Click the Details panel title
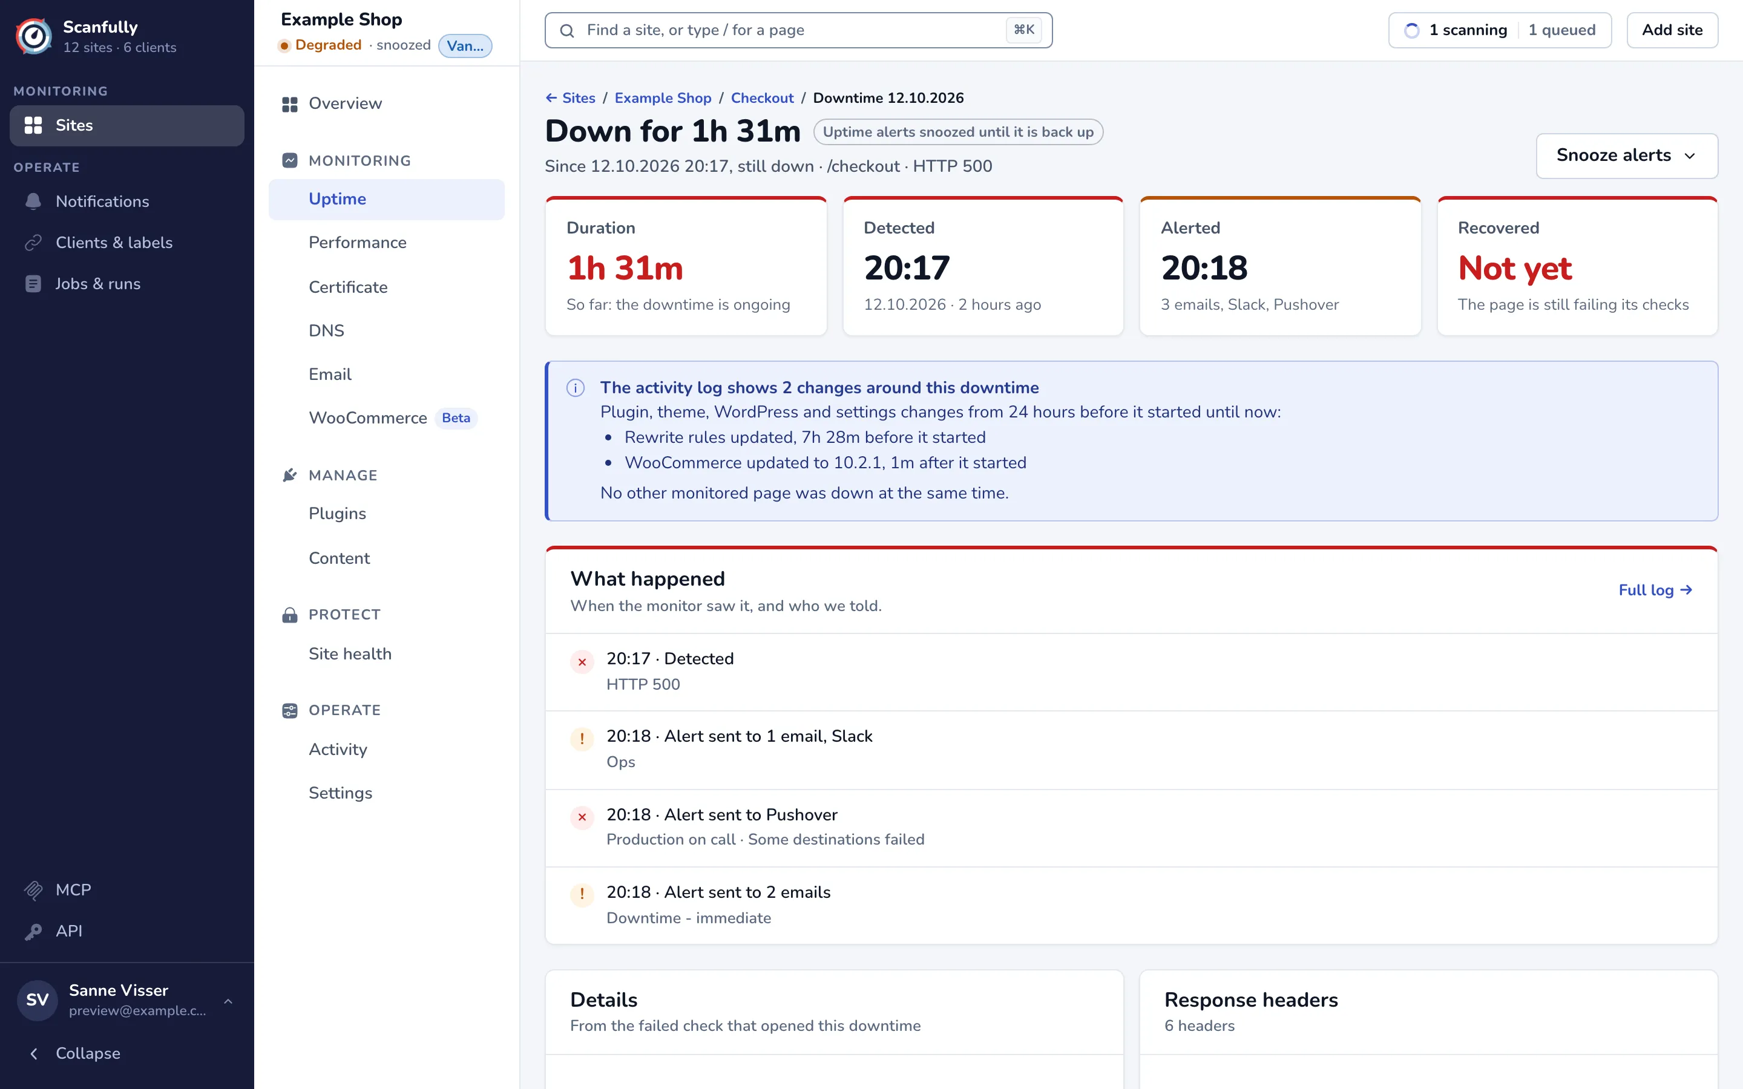The width and height of the screenshot is (1743, 1089). 603,1001
